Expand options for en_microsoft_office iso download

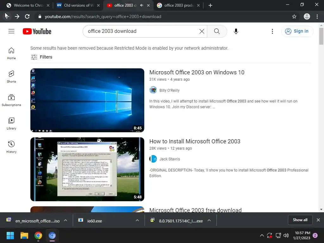coord(65,221)
